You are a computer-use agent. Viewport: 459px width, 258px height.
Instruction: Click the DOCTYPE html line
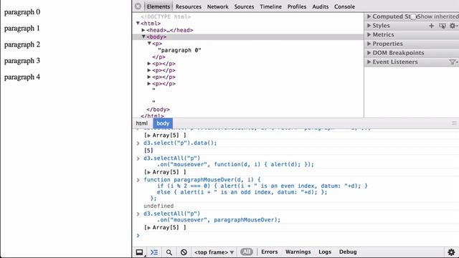166,16
